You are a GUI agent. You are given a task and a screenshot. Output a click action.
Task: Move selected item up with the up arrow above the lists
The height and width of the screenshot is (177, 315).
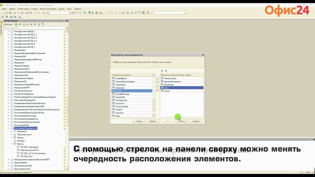point(162,71)
